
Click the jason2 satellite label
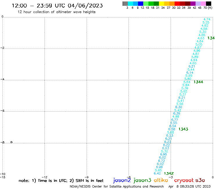click(x=122, y=180)
